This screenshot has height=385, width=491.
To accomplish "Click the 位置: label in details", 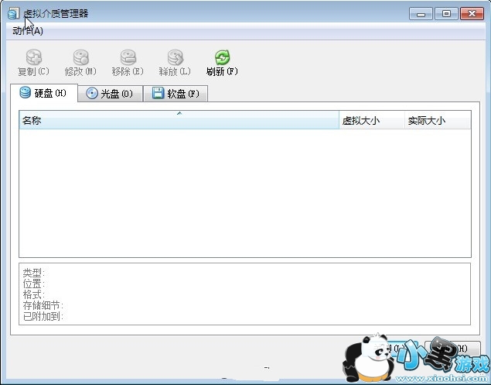I will click(x=34, y=284).
